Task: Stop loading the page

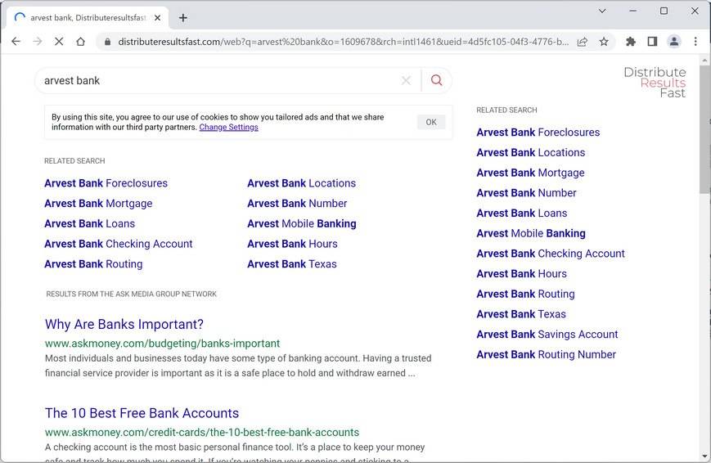Action: tap(59, 42)
